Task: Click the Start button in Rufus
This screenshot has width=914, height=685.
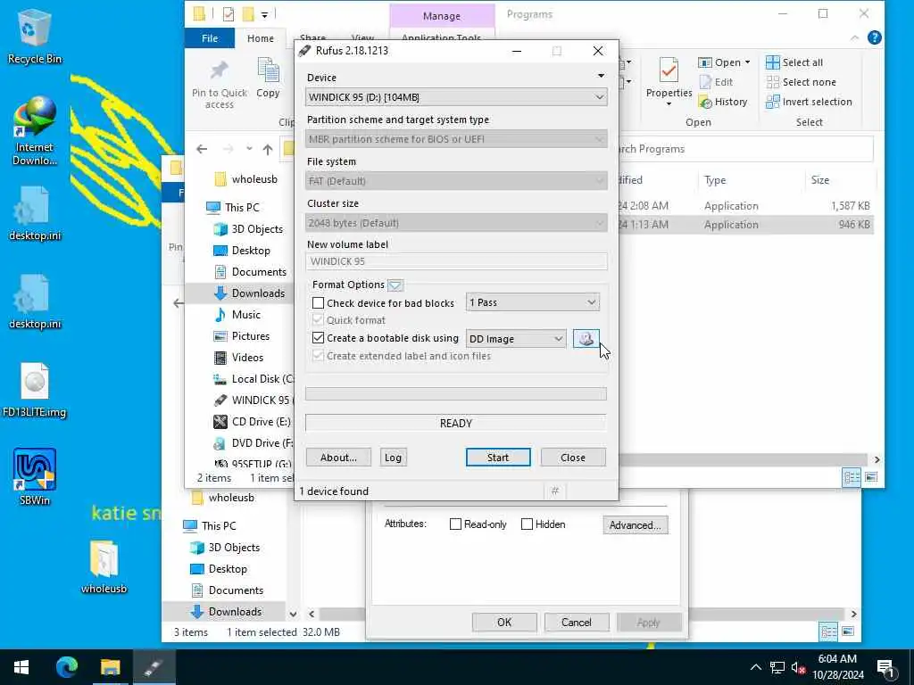Action: click(498, 458)
